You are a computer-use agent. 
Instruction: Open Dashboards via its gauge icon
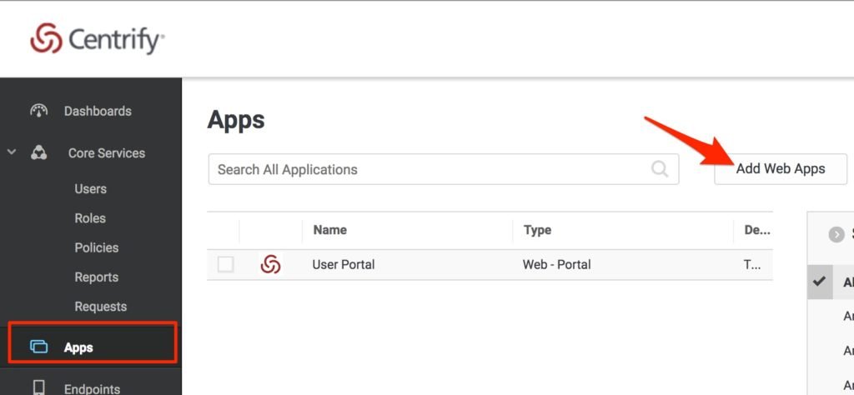38,111
